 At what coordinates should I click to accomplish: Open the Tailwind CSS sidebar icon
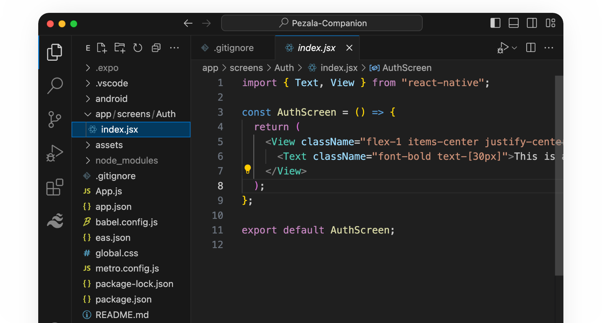click(55, 221)
